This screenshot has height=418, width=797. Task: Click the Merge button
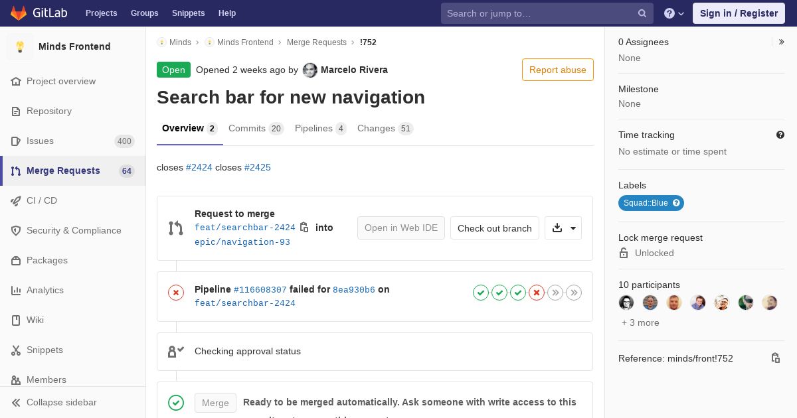pos(215,403)
